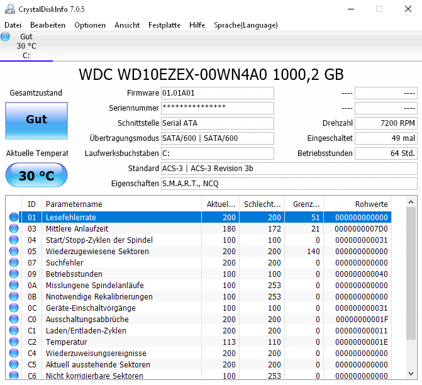
Task: Click status dot for Wiederzuweisungsereignisse
Action: 14,353
